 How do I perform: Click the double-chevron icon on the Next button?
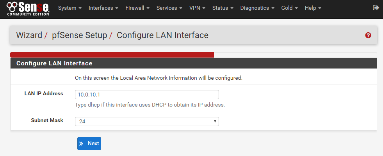coord(81,144)
